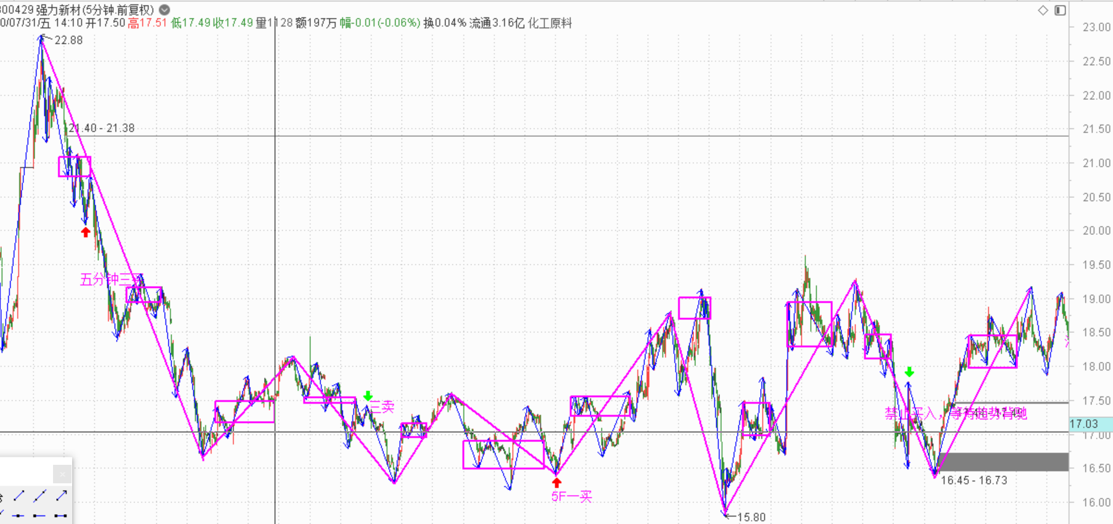This screenshot has width=1113, height=524.
Task: Select the line segment drawing tool
Action: pyautogui.click(x=19, y=496)
